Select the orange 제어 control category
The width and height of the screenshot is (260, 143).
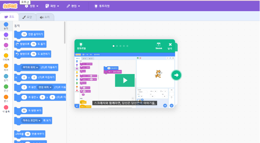6,67
